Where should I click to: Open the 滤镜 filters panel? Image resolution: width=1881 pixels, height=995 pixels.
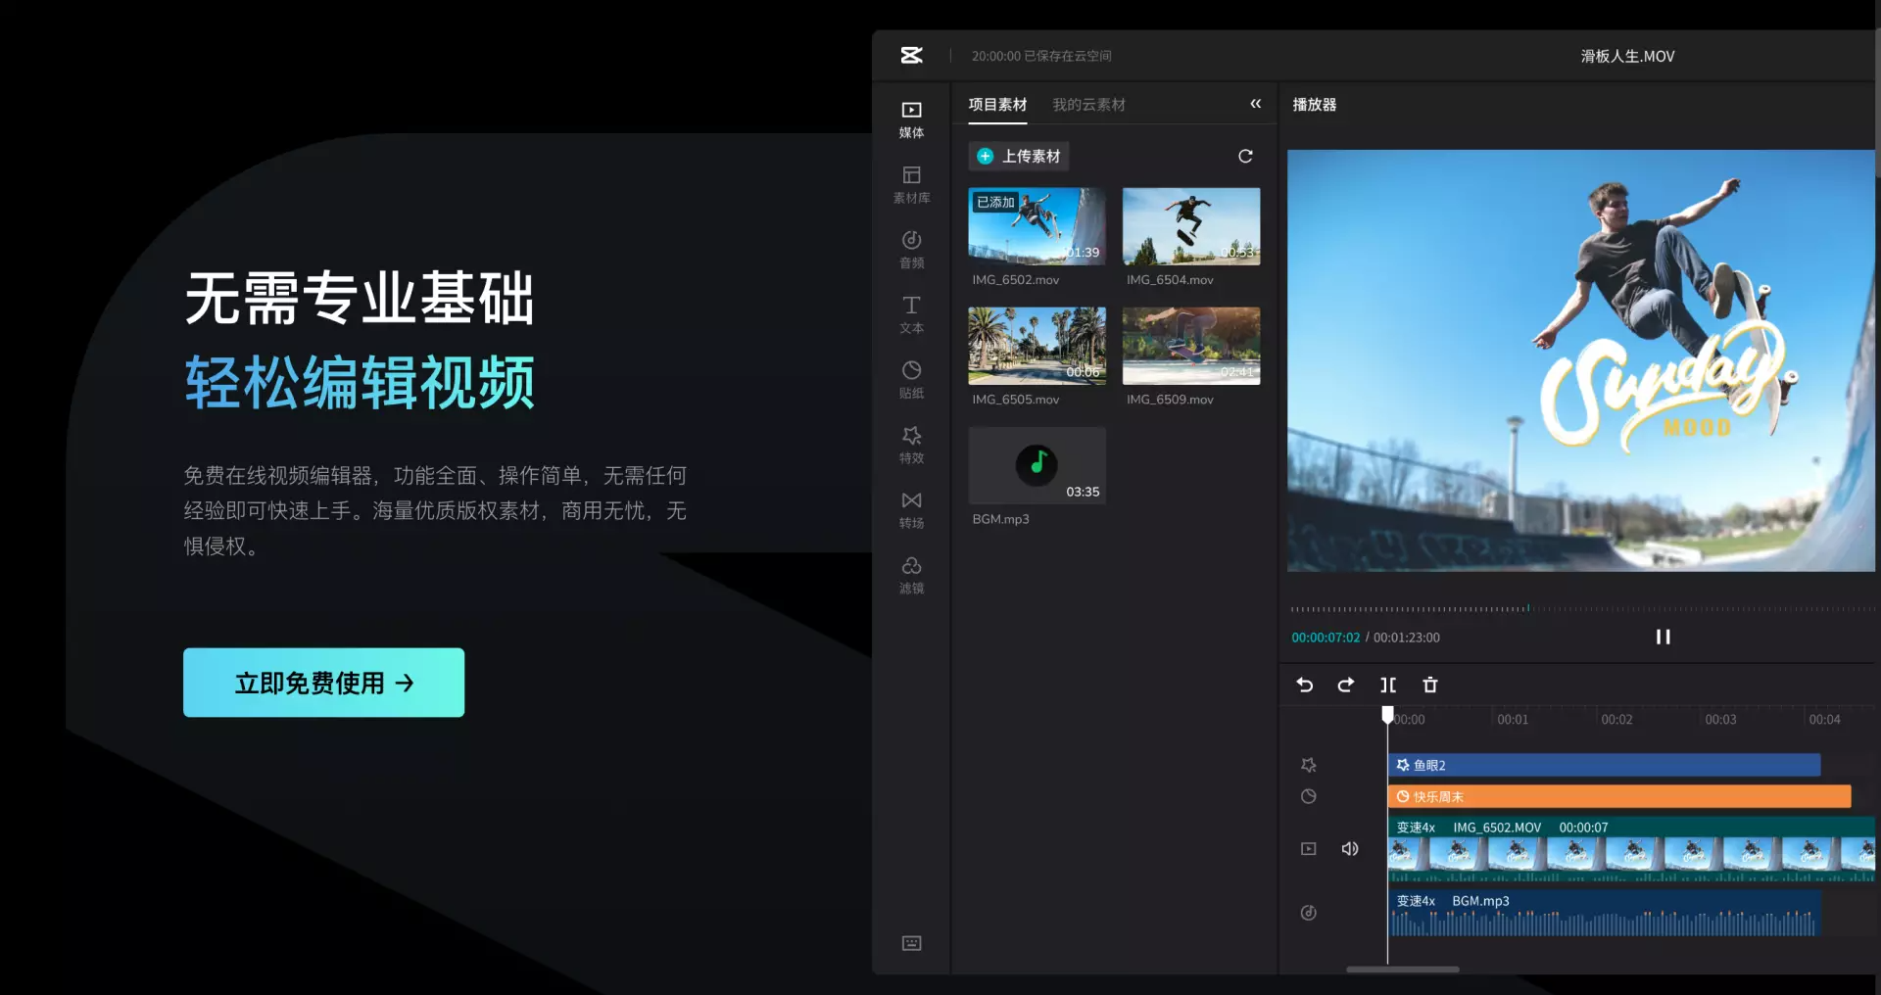point(911,576)
